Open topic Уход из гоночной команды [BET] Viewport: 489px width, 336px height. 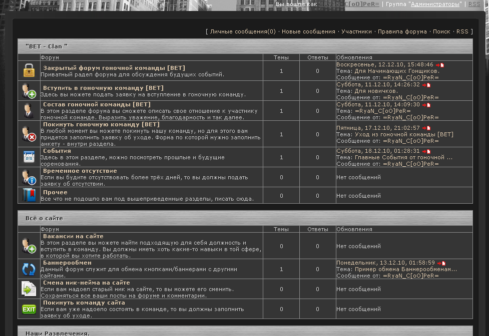tap(404, 134)
